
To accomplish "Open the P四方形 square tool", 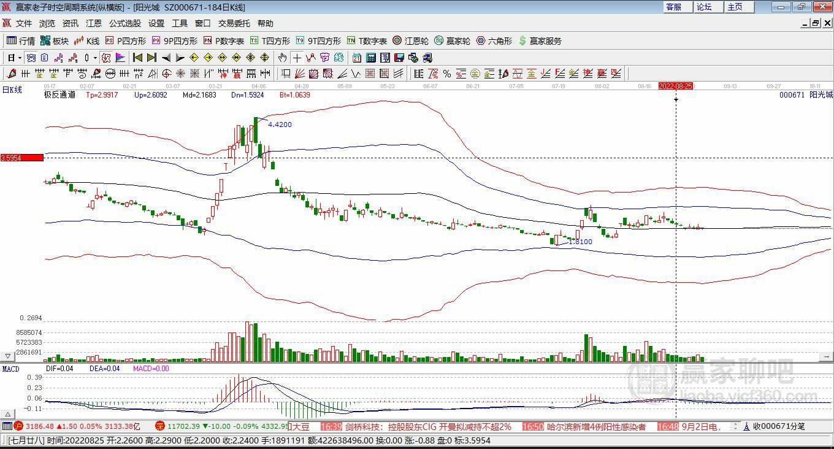I will [126, 41].
